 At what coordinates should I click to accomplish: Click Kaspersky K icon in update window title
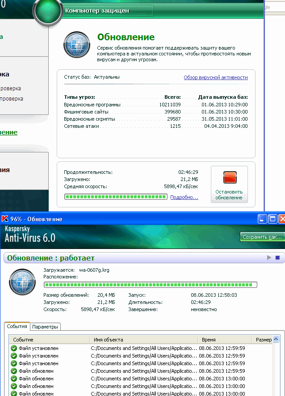(x=5, y=219)
